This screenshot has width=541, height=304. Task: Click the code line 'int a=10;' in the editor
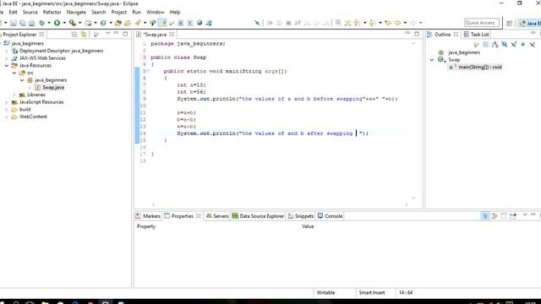pyautogui.click(x=192, y=85)
